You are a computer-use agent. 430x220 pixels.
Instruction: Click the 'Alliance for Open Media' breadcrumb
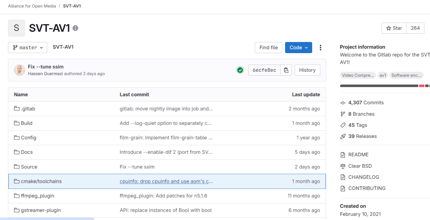[32, 6]
